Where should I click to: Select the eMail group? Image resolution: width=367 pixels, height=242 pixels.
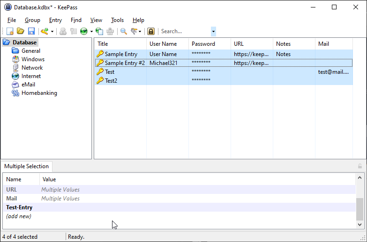click(28, 85)
